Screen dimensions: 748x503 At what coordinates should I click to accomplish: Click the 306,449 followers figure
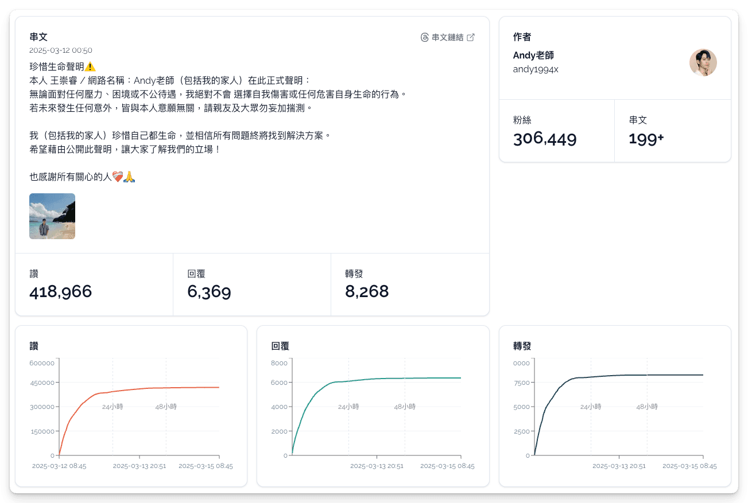545,139
